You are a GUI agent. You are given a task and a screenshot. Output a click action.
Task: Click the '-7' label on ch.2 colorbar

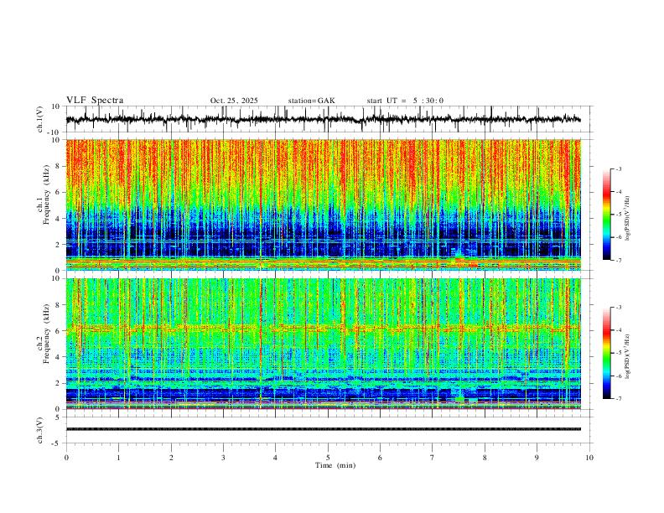(x=619, y=399)
